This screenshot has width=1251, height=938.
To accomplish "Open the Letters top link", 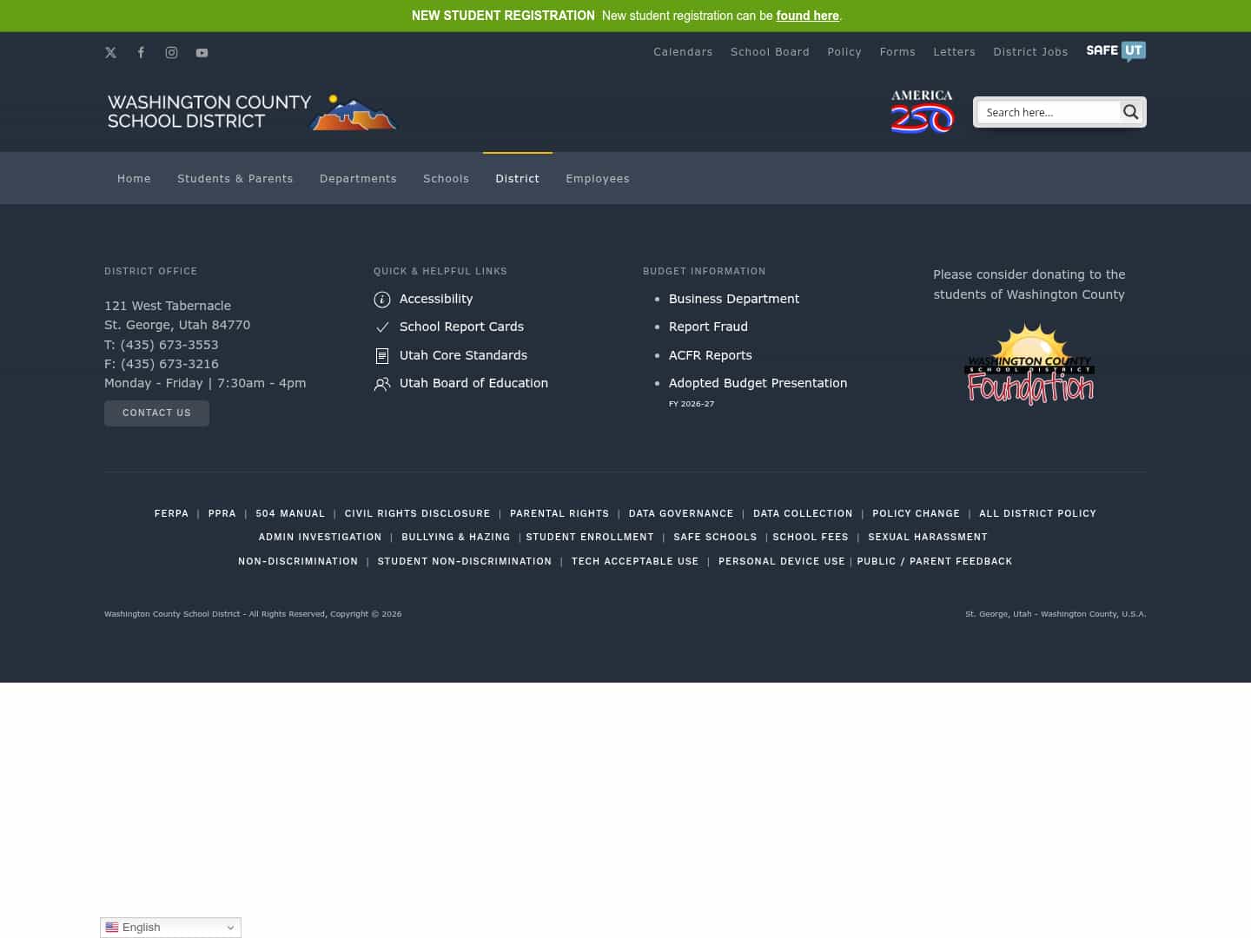I will tap(954, 52).
